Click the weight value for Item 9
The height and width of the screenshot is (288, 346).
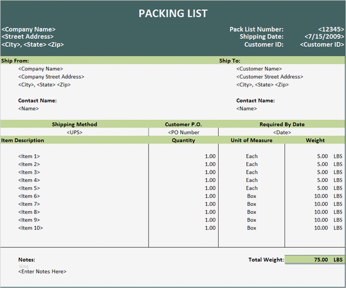(321, 220)
